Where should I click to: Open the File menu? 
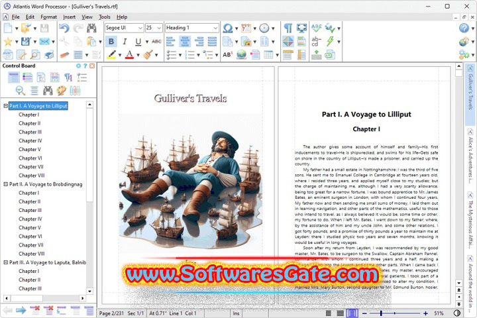[15, 17]
